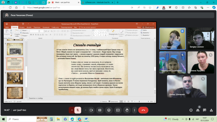Open audio settings arrow beside microphone

coord(72,110)
